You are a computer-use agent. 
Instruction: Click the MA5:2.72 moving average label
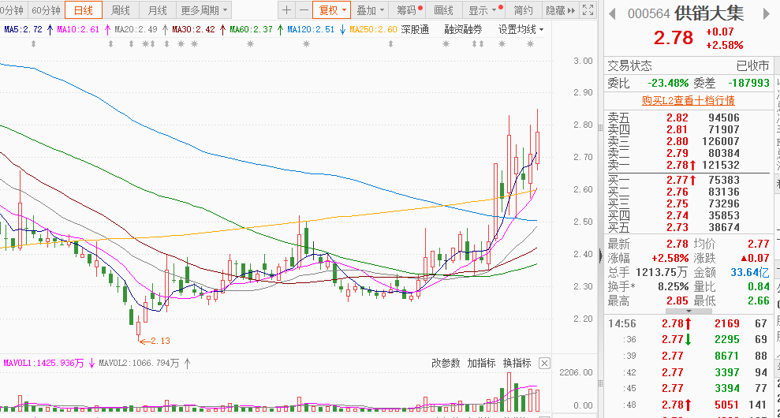coord(24,30)
